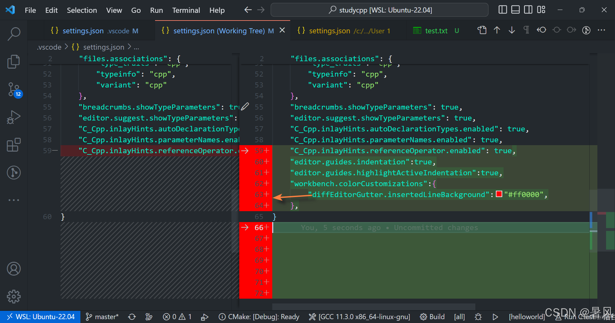615x323 pixels.
Task: Open the Source Control panel showing 12 changes
Action: point(14,90)
